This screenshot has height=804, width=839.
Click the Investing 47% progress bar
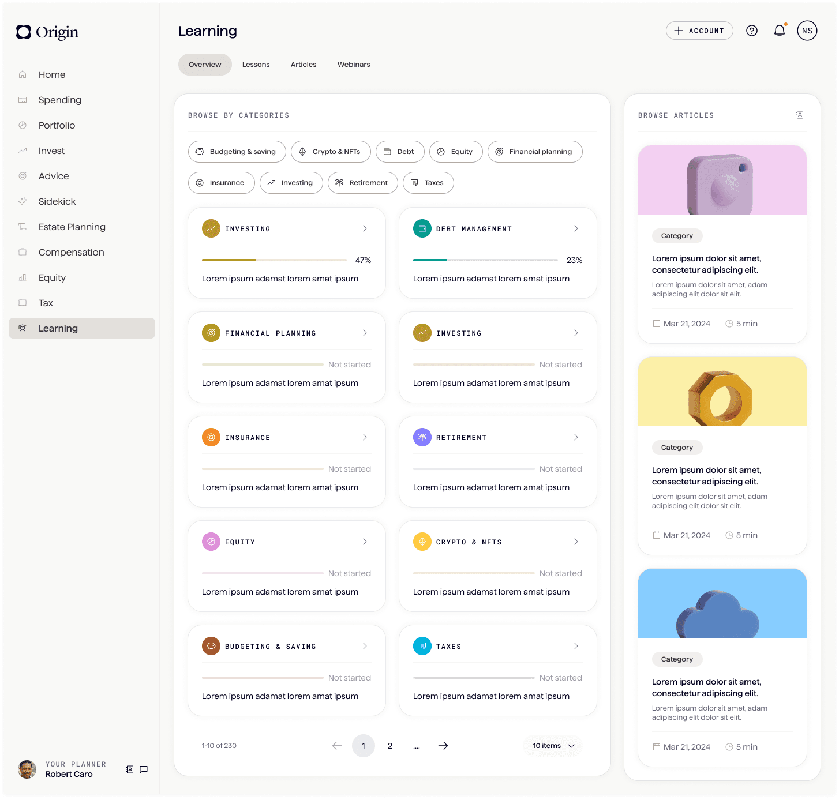click(274, 260)
